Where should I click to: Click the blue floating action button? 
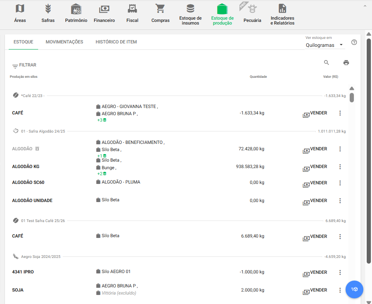354,289
